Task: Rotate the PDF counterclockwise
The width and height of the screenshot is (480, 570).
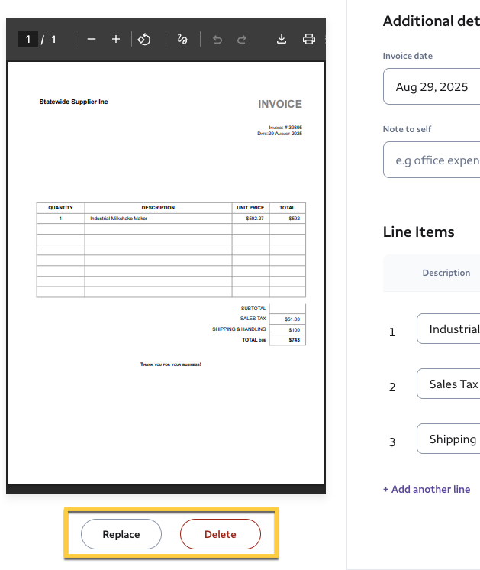Action: (143, 39)
